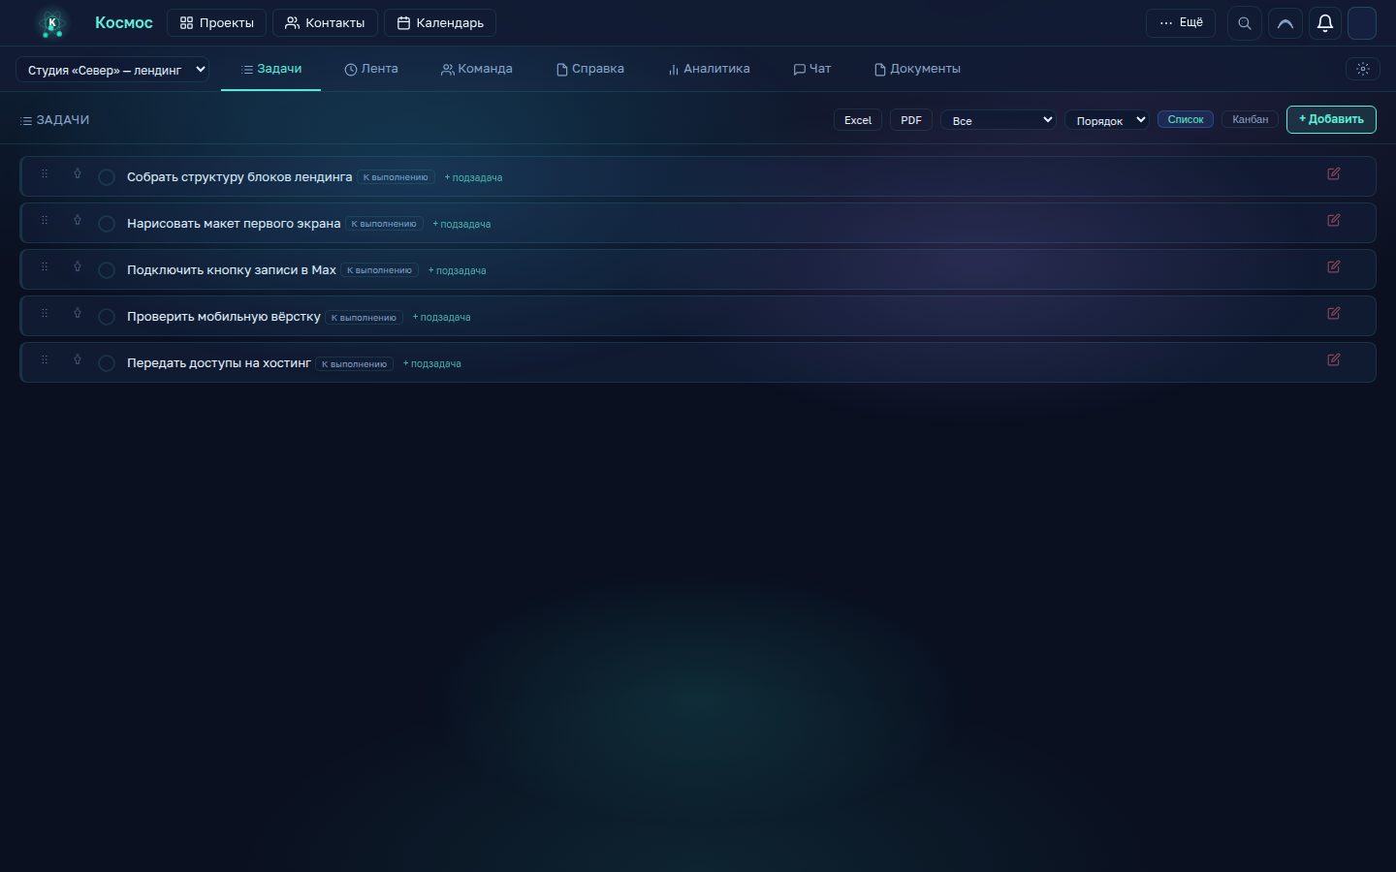Click up-arrow icon on "Проверить мобильную вёрстку"
Screen dimensions: 1396x872
pyautogui.click(x=78, y=314)
